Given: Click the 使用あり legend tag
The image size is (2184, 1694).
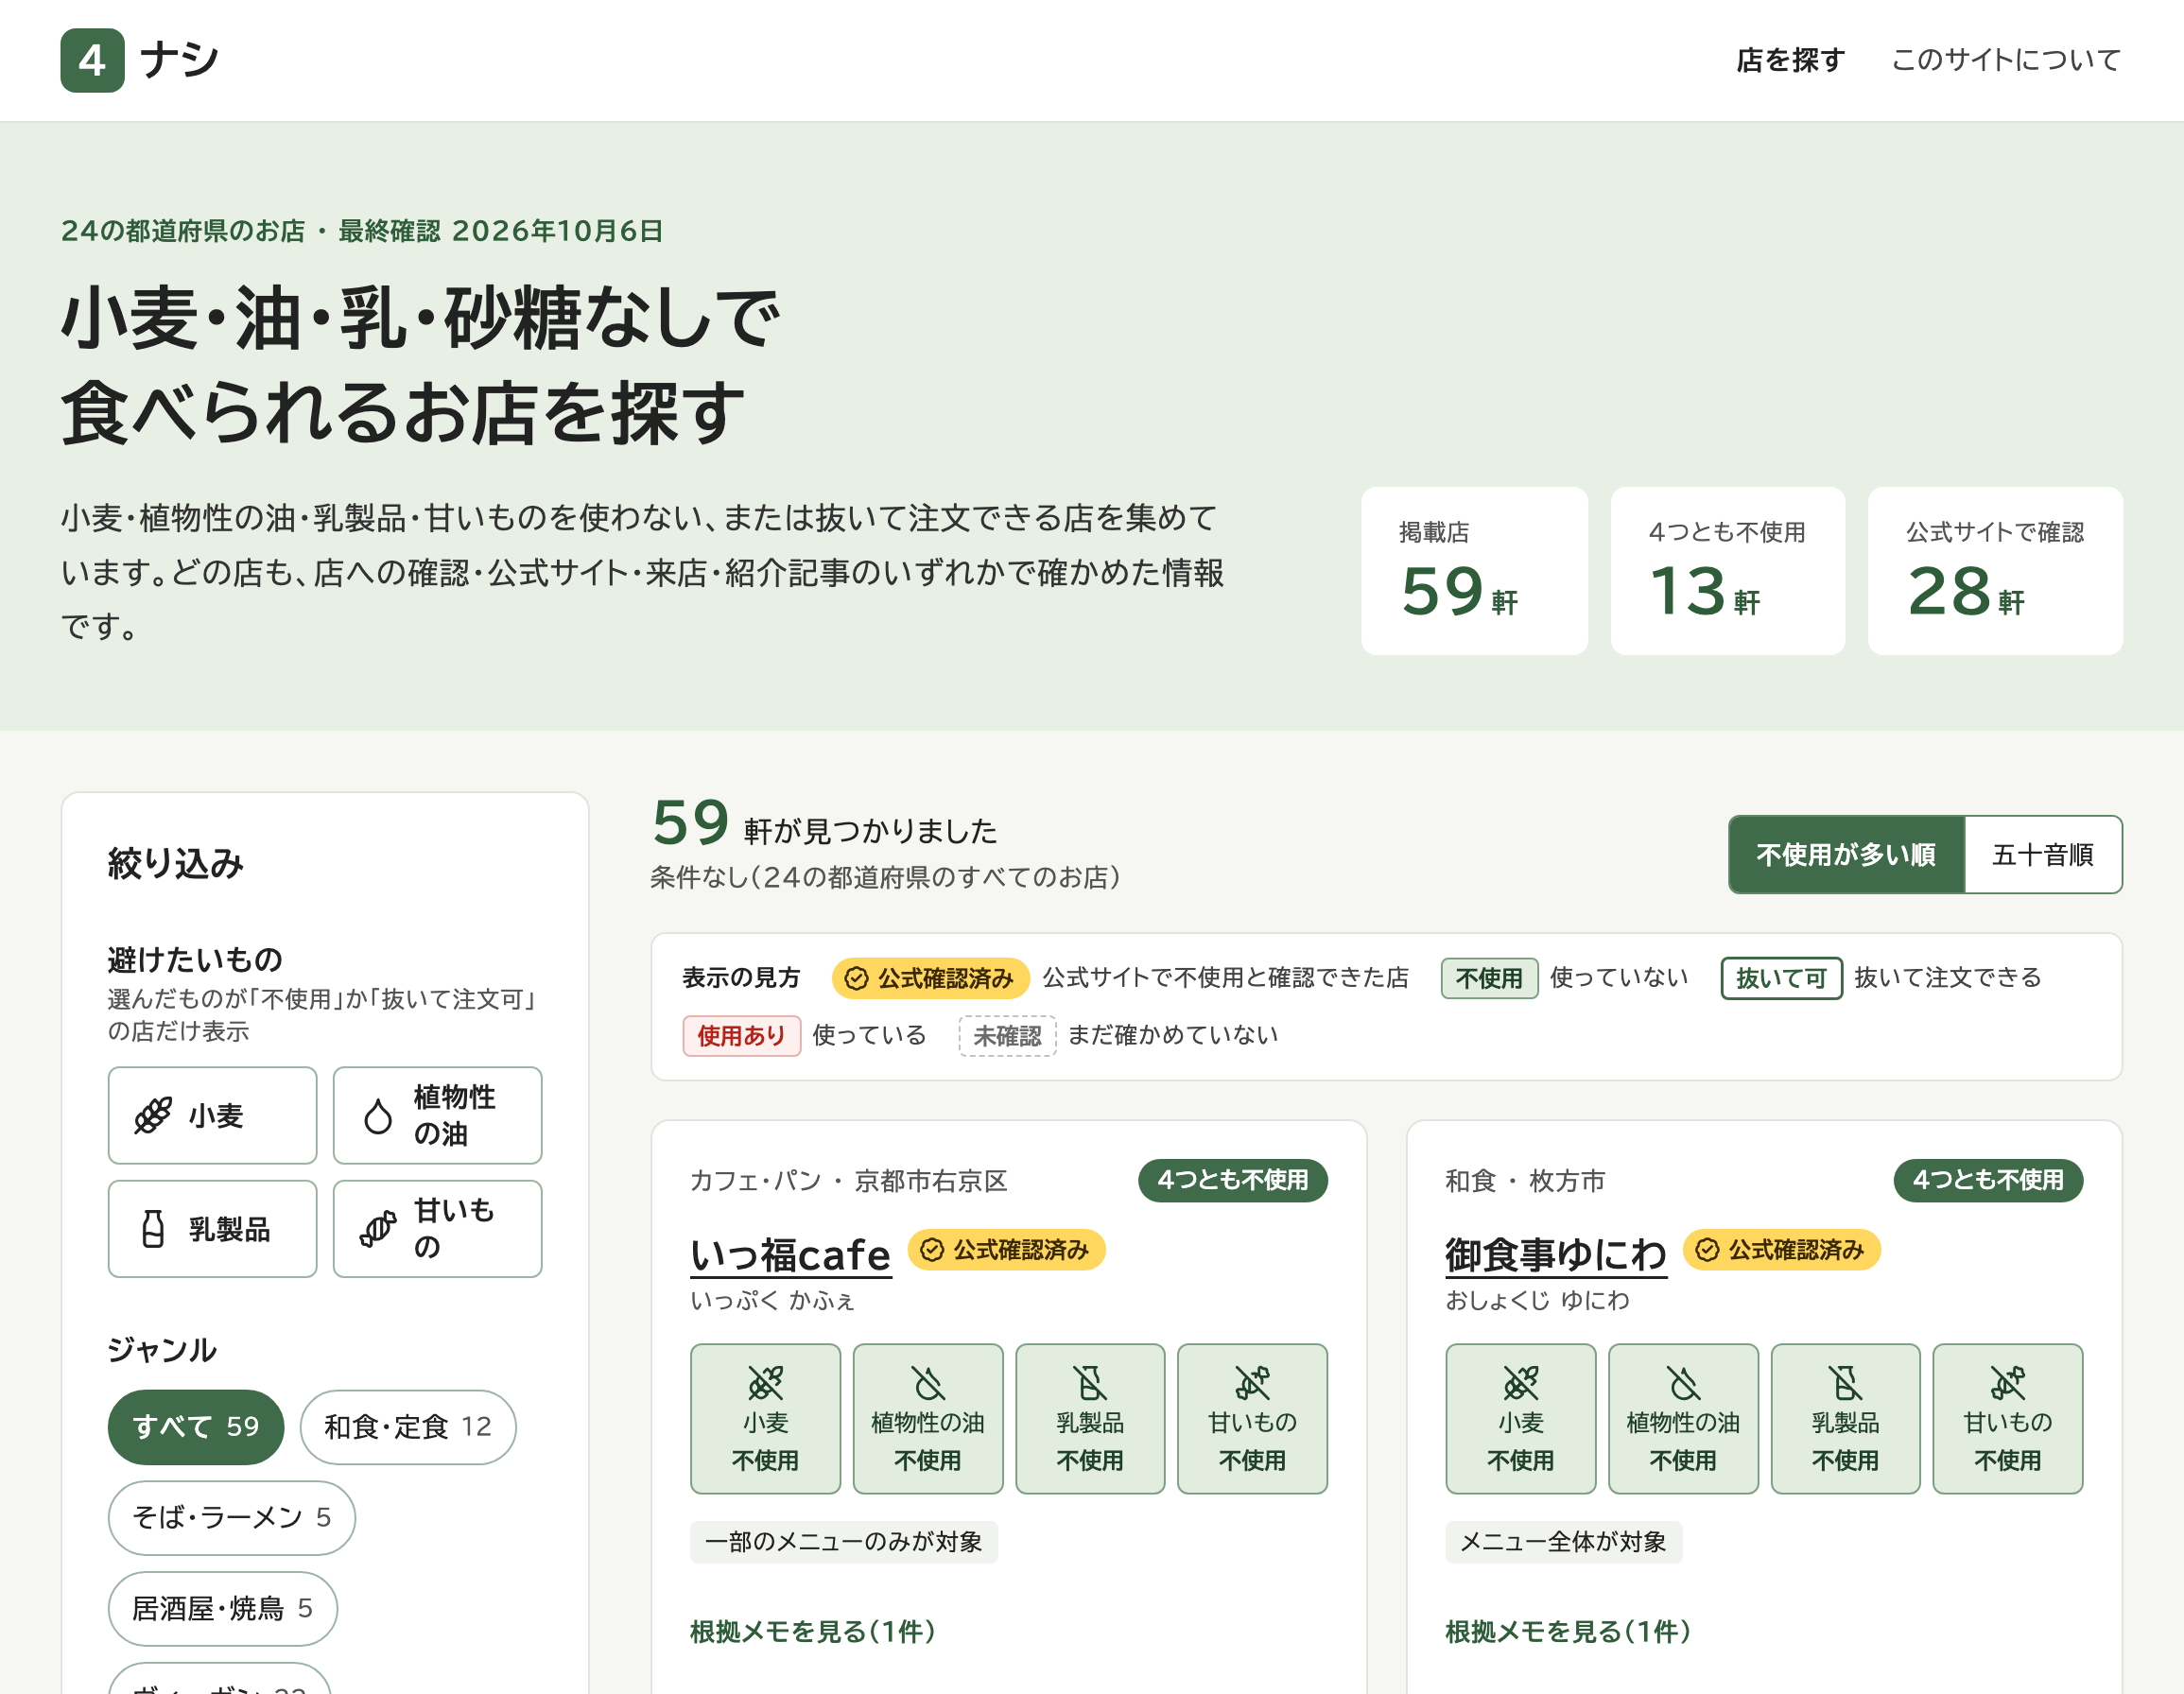Looking at the screenshot, I should coord(741,1036).
